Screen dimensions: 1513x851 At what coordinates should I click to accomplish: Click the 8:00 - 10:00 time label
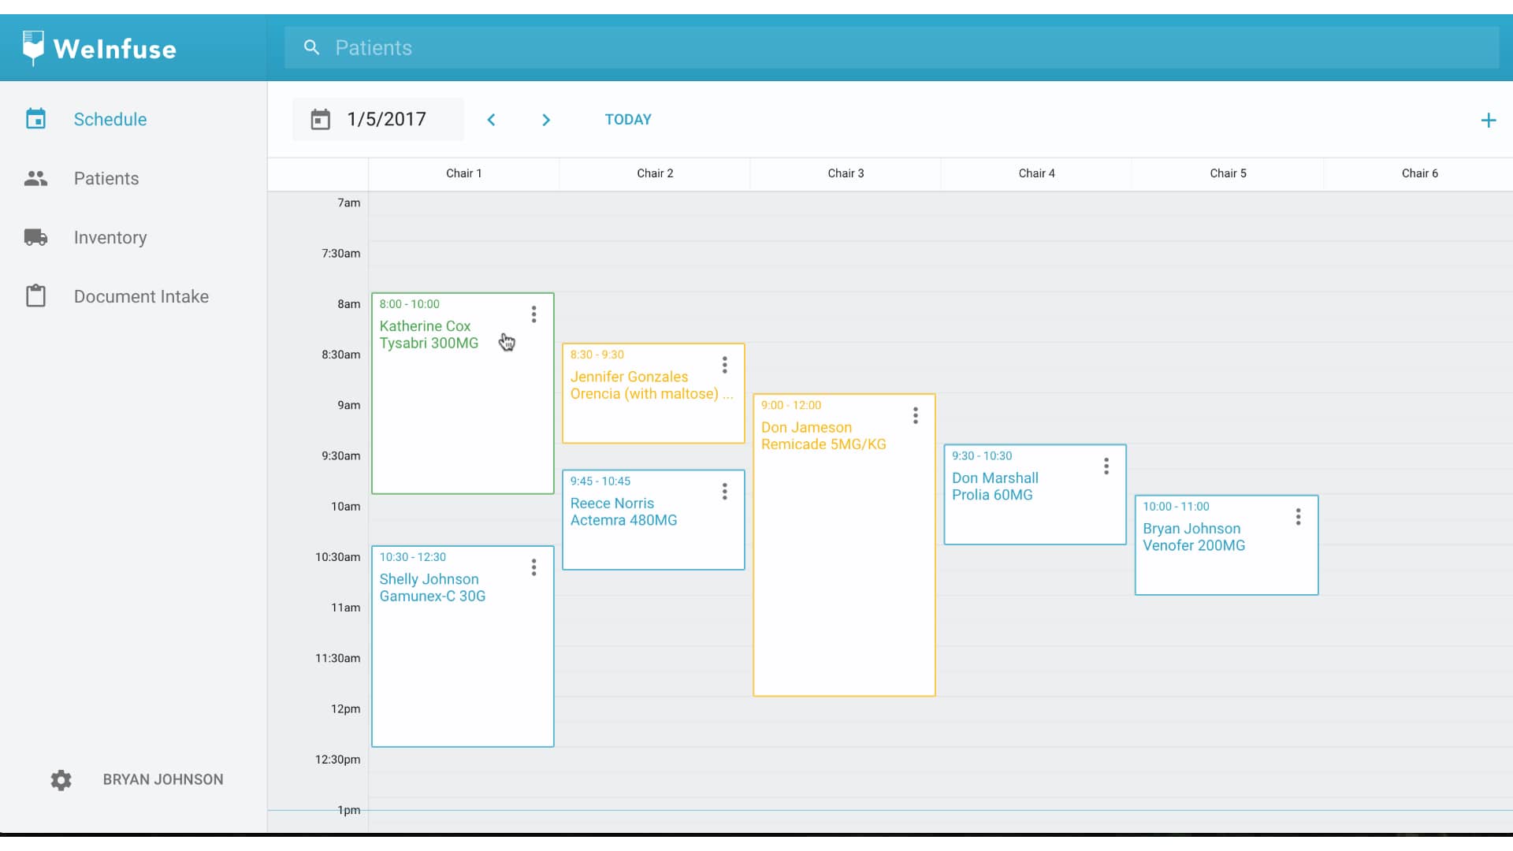point(410,304)
